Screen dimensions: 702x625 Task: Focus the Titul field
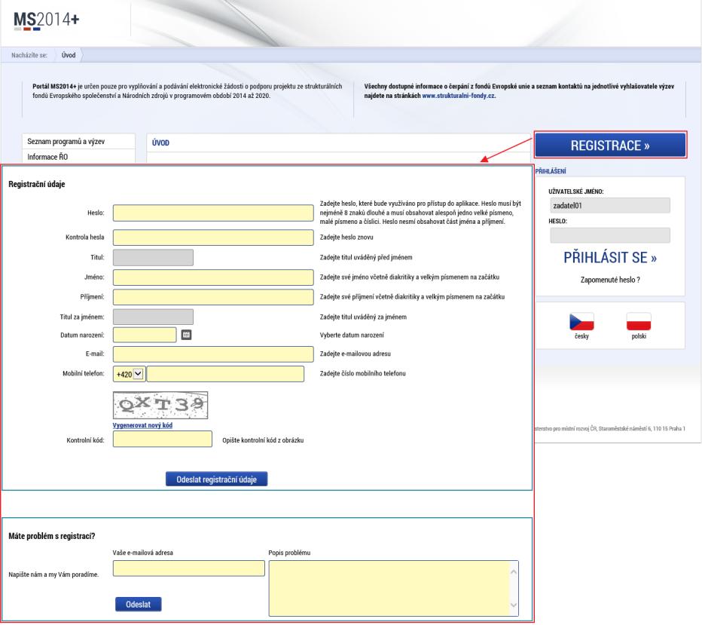click(153, 258)
